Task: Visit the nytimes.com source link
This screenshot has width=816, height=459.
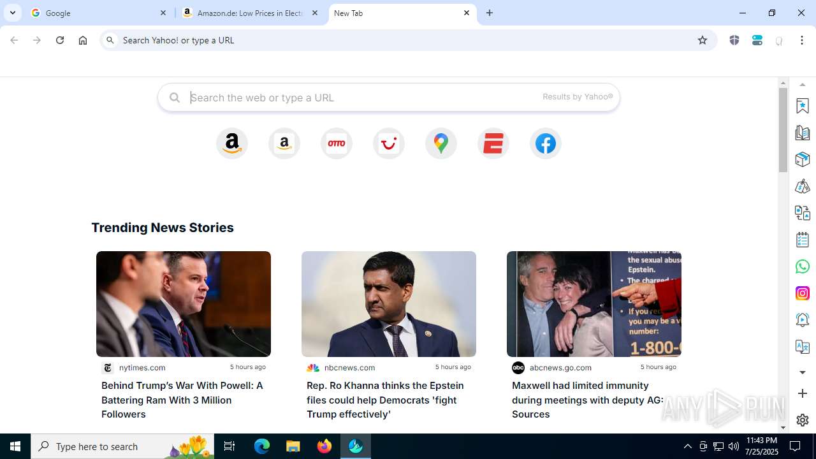Action: click(x=142, y=368)
